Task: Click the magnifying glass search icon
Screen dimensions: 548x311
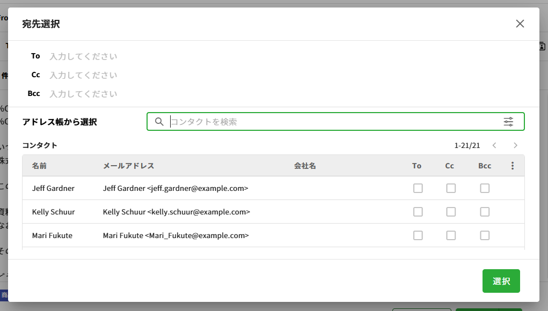Action: pyautogui.click(x=159, y=122)
